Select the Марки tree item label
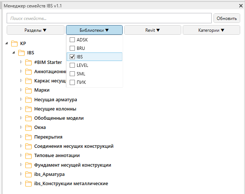Viewport: 245px width, 194px height. click(x=42, y=90)
